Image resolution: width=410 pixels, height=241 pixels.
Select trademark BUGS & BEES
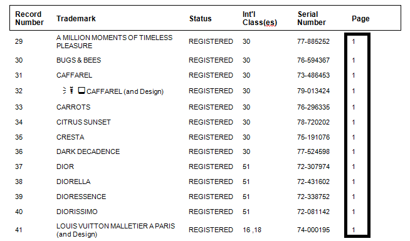79,60
